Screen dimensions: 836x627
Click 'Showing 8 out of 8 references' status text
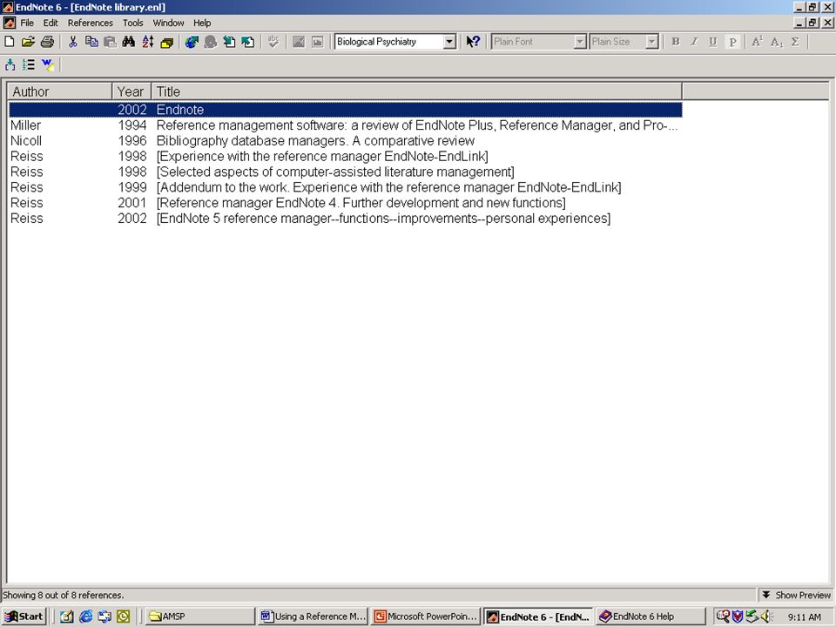64,595
